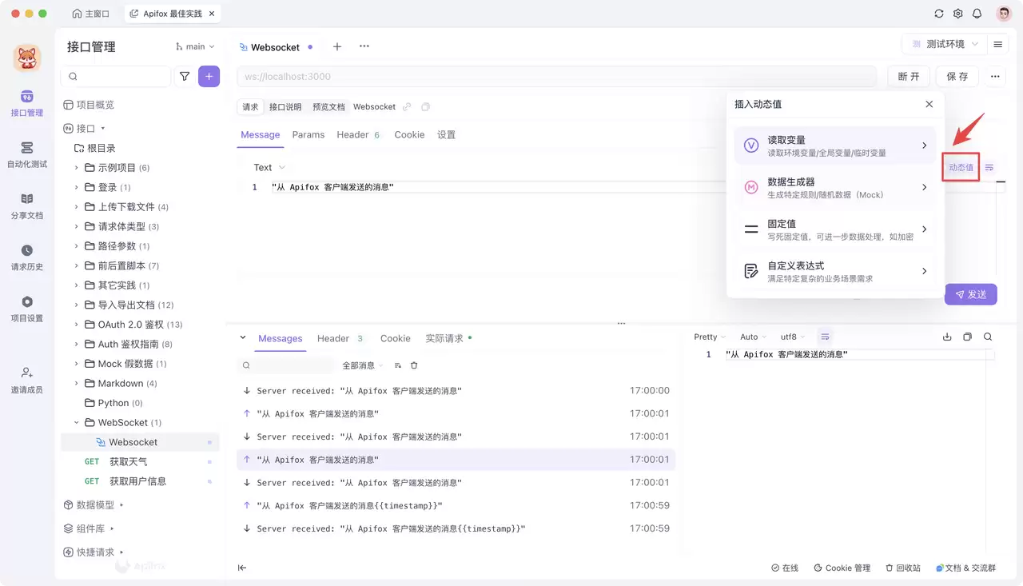Screen dimensions: 1023x586
Task: Open the notifications bell
Action: click(x=977, y=14)
